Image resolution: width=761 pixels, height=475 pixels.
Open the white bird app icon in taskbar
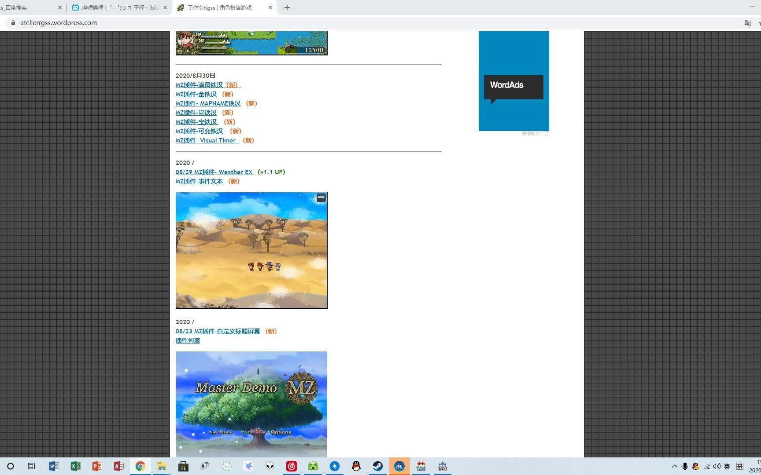point(248,466)
